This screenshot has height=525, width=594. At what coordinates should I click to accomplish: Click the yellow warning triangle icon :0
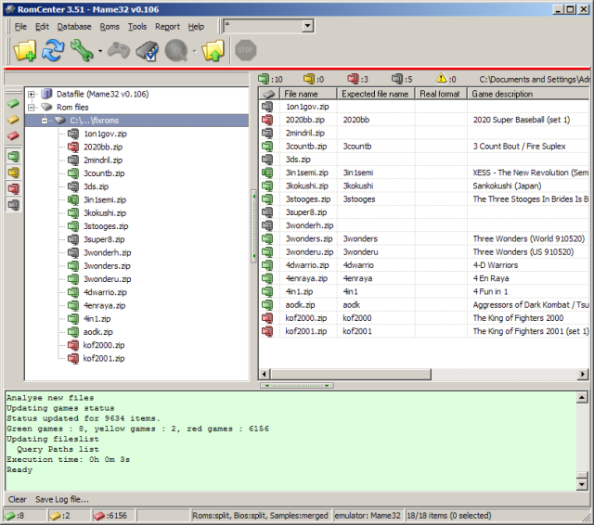point(442,78)
